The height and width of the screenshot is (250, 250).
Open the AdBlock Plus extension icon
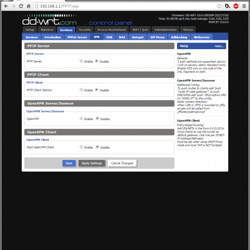click(236, 6)
